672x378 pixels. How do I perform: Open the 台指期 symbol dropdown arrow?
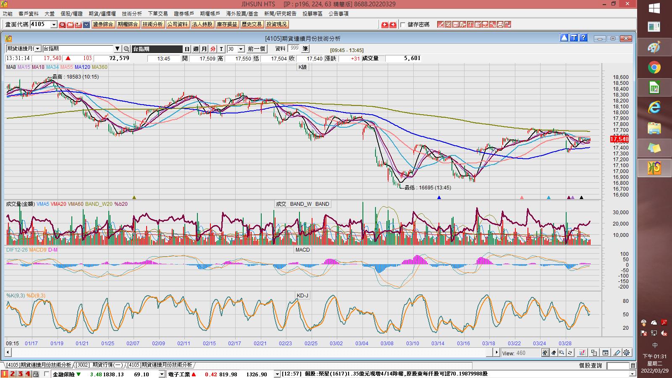point(118,49)
